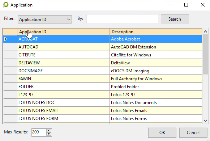Increase Max Results with the up arrow
Screen dimensions: 210x141
[x=49, y=131]
